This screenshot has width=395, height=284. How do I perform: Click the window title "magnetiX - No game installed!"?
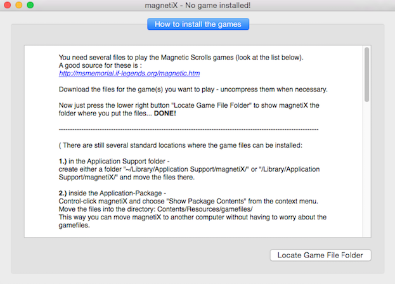click(198, 5)
